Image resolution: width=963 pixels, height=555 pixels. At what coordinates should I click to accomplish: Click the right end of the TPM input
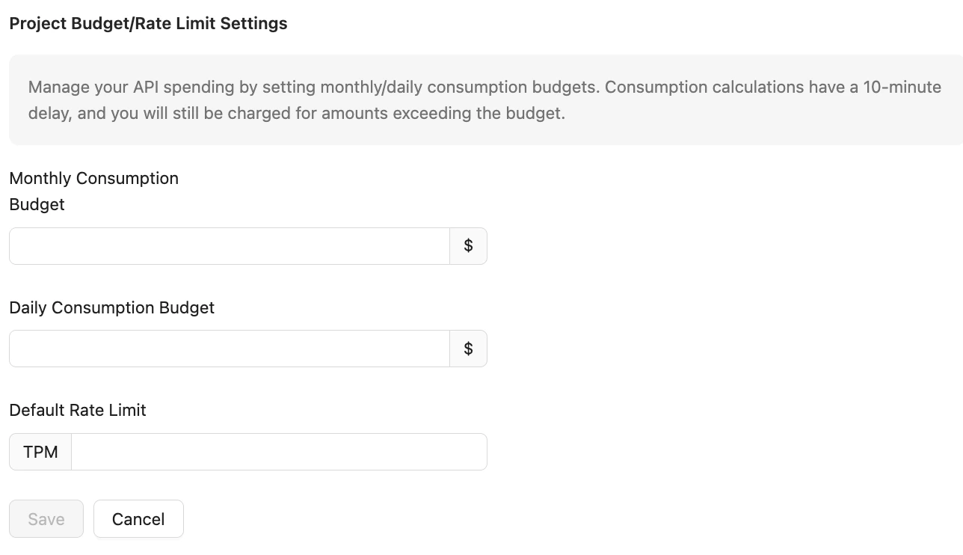(471, 452)
